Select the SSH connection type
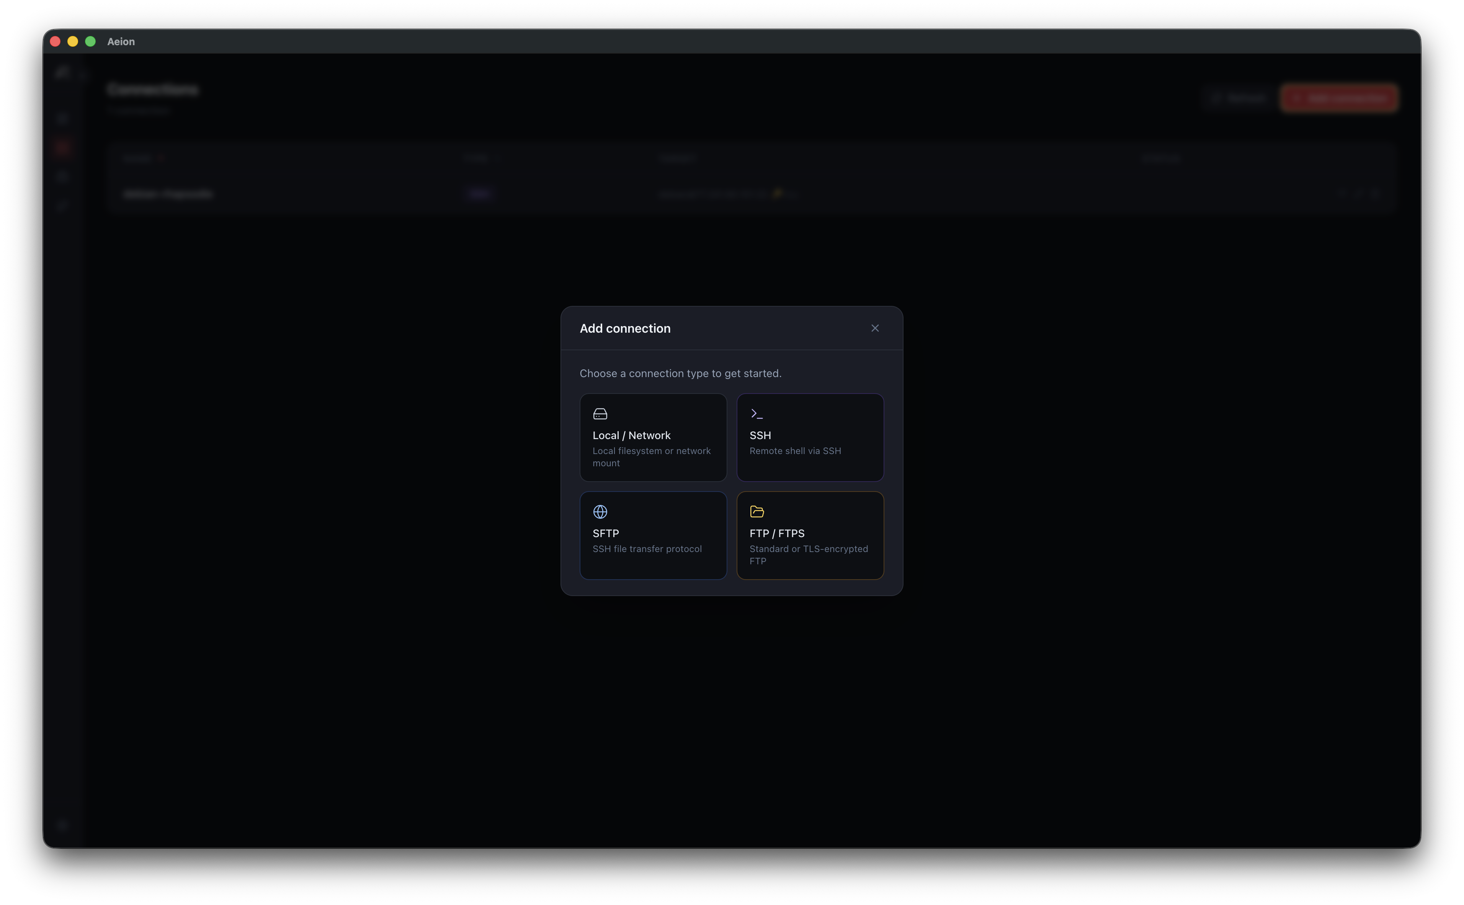The height and width of the screenshot is (905, 1464). tap(810, 438)
